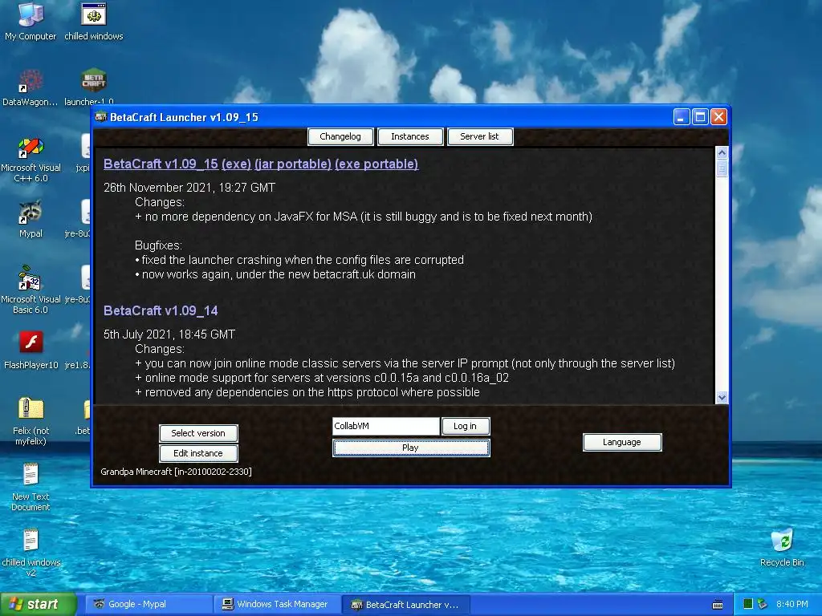
Task: Click the on-screen keyboard tray icon
Action: pyautogui.click(x=718, y=605)
